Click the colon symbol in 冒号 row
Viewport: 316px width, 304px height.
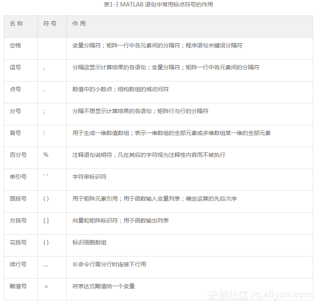pos(44,133)
